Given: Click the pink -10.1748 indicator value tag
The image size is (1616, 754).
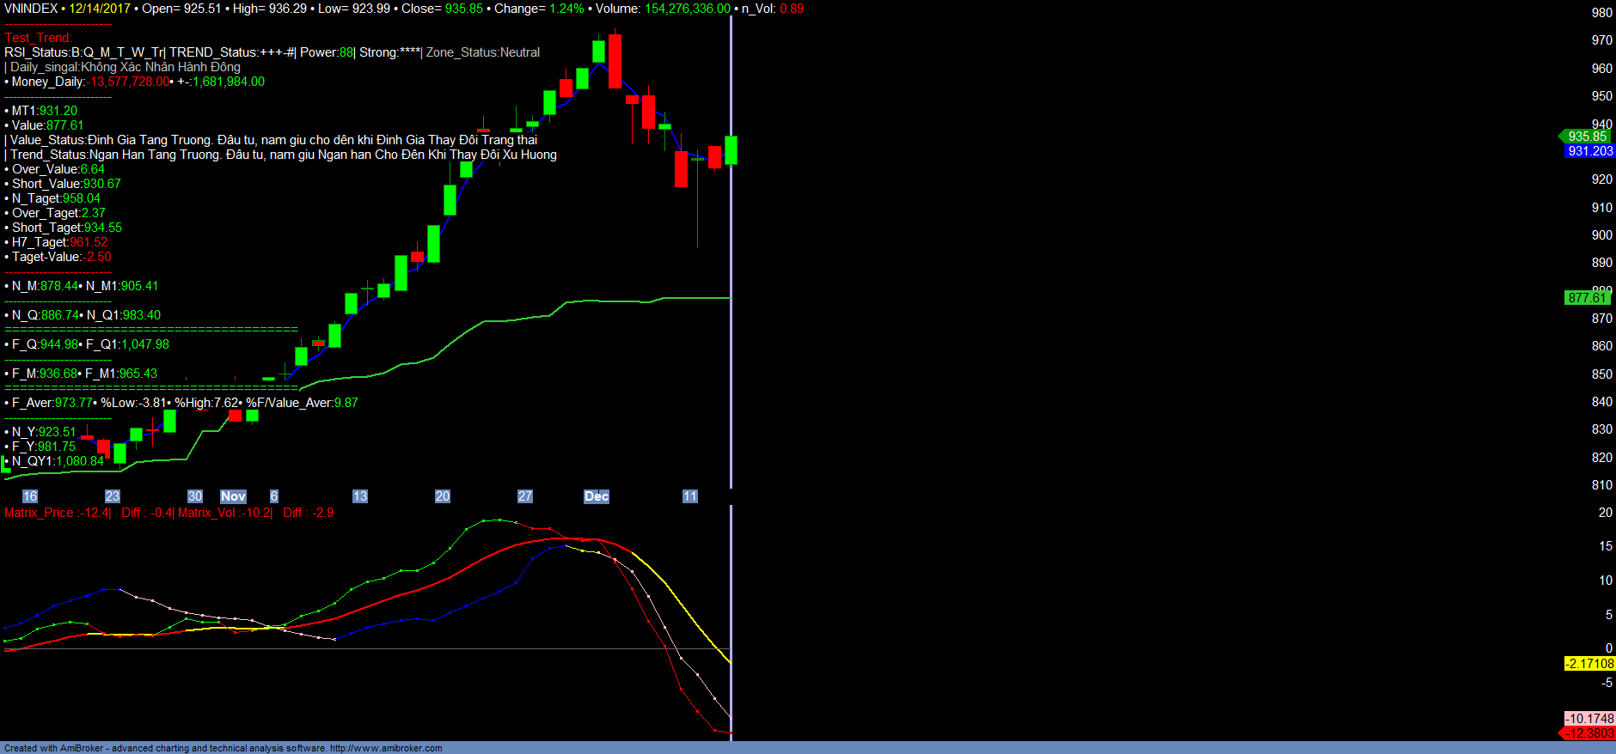Looking at the screenshot, I should coord(1588,719).
